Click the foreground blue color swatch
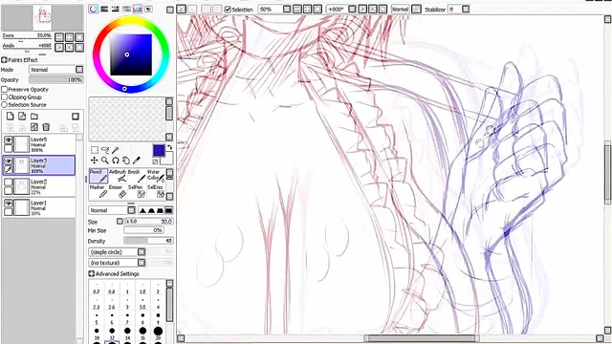The height and width of the screenshot is (344, 612). click(x=159, y=150)
